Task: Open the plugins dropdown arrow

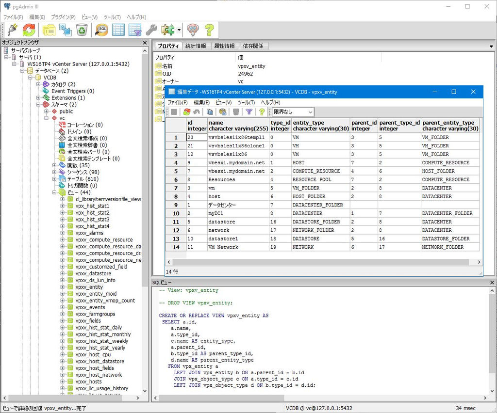Action: (179, 30)
